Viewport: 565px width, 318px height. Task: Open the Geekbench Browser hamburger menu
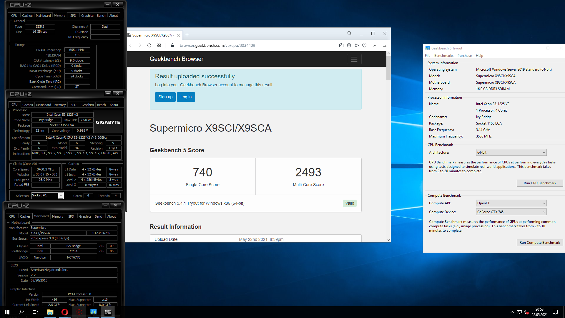point(354,59)
